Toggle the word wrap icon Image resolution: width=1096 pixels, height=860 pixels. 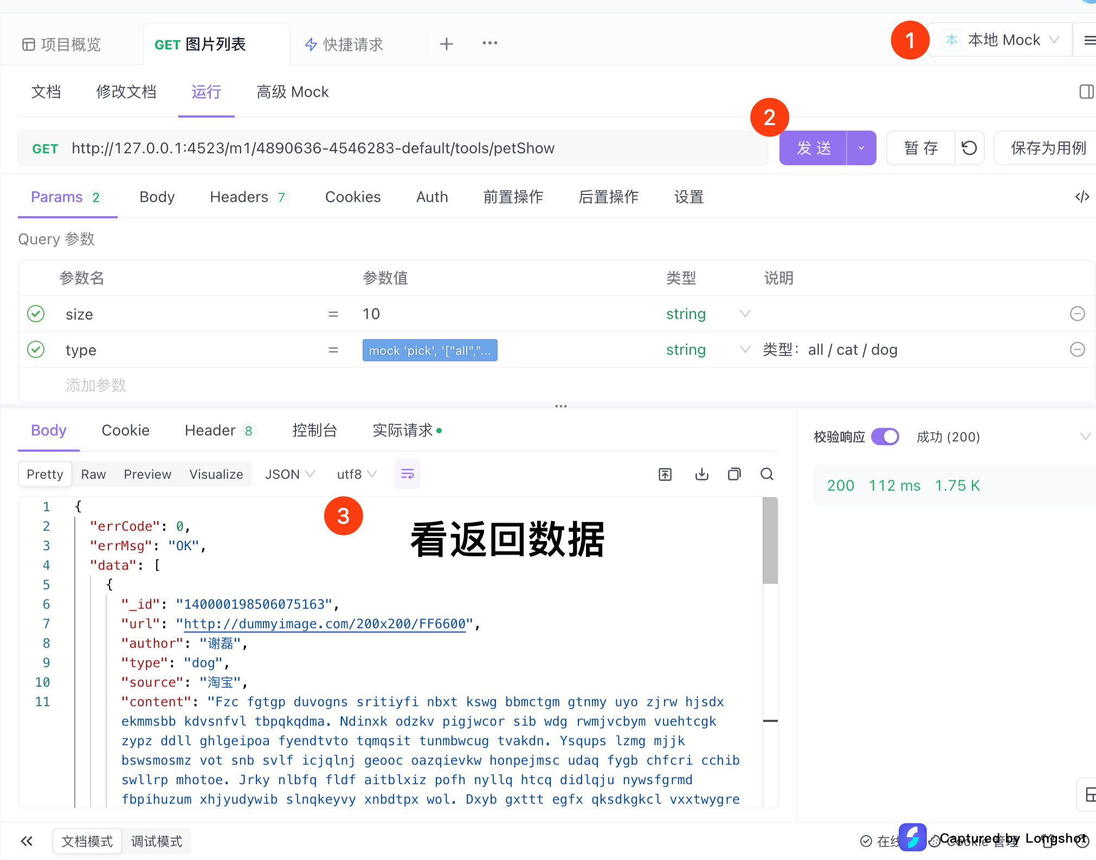click(407, 474)
